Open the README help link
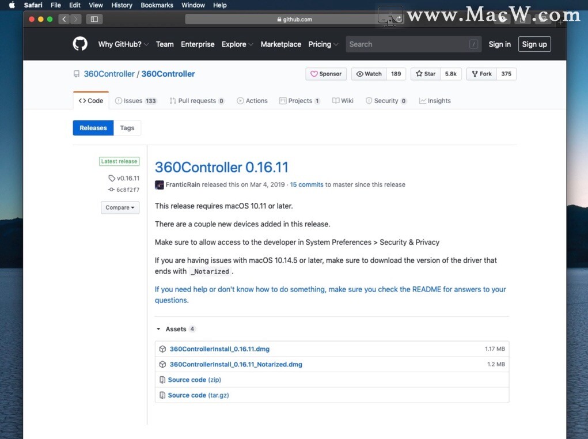The height and width of the screenshot is (439, 588). [331, 294]
